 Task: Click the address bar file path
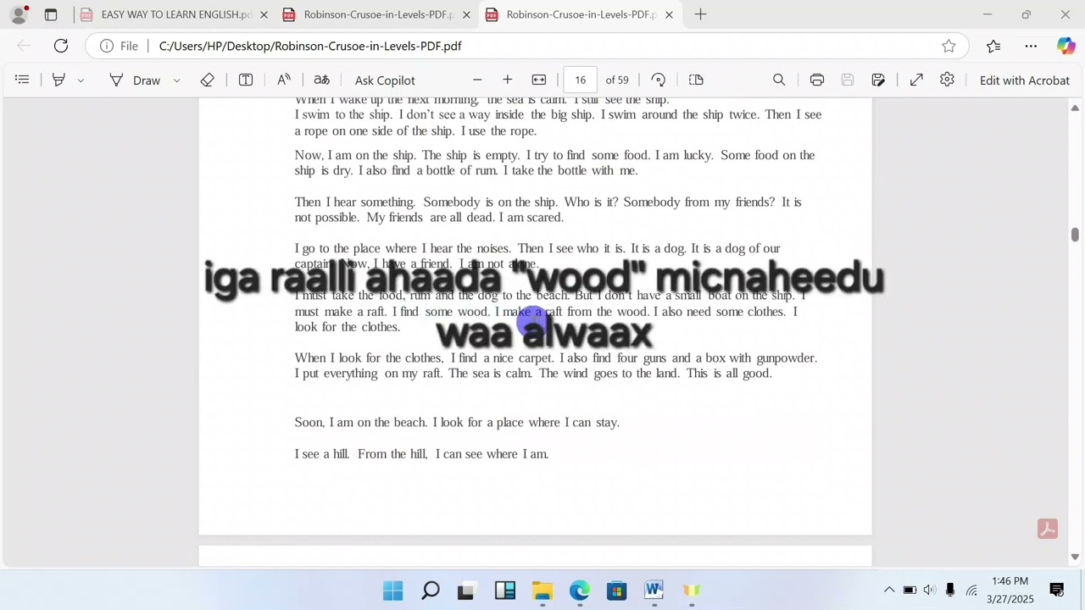pos(310,46)
